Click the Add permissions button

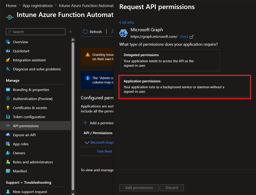tap(139, 188)
